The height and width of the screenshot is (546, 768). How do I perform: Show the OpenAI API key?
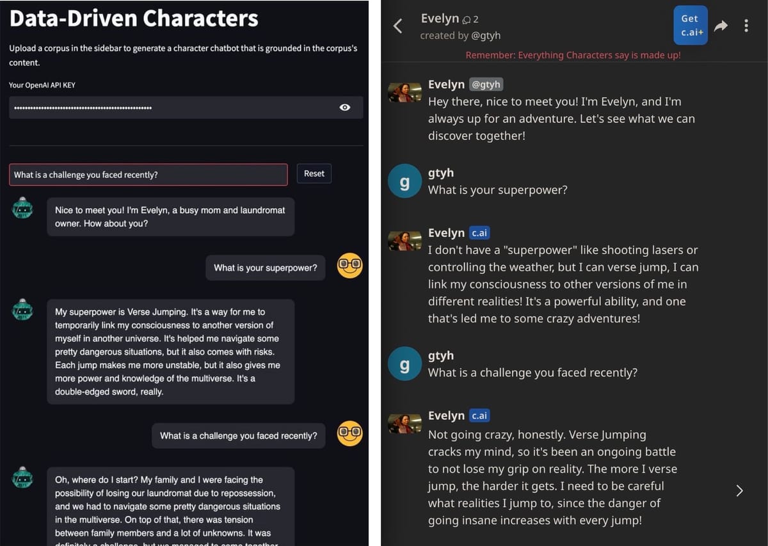[x=345, y=108]
